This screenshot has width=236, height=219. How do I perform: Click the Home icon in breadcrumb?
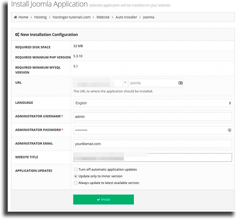point(15,17)
